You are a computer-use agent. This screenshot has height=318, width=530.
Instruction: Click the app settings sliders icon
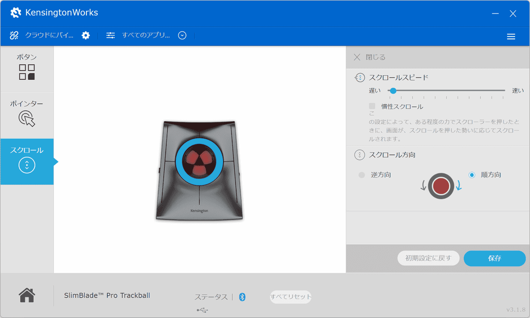(111, 35)
